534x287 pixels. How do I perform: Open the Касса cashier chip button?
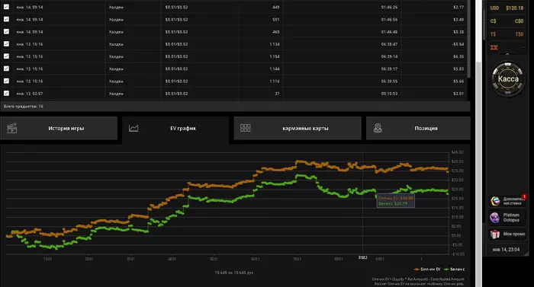pos(508,79)
